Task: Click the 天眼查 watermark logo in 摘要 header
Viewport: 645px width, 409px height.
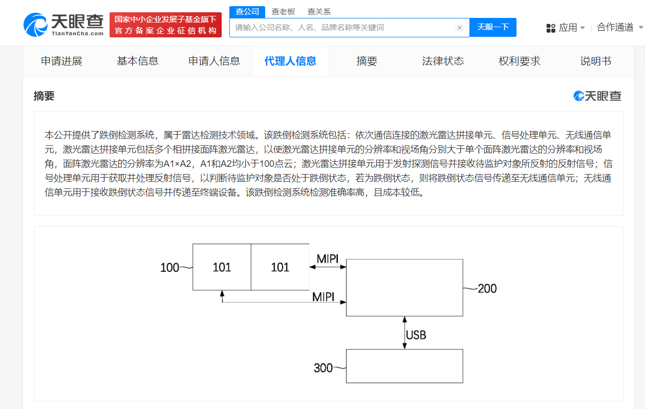Action: (x=597, y=96)
